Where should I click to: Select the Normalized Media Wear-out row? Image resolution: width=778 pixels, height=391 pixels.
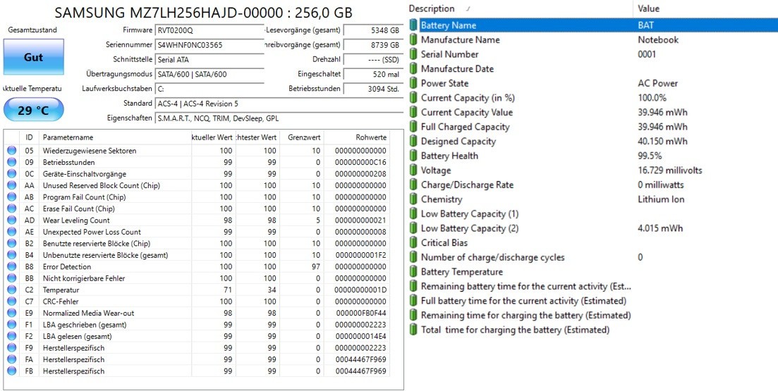point(197,314)
